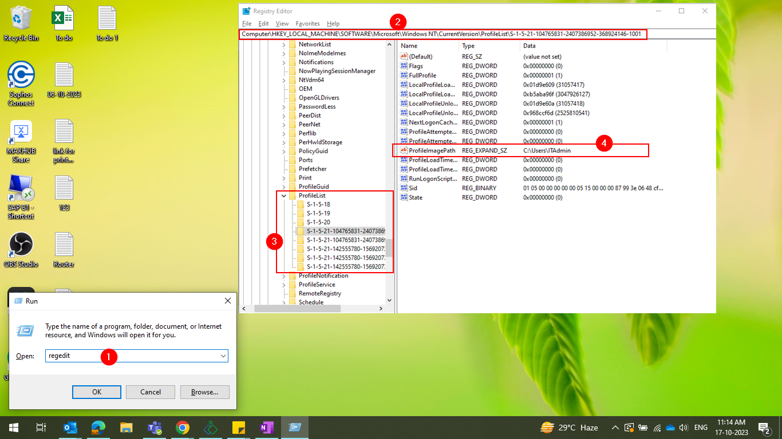Open File Explorer from the taskbar
The width and height of the screenshot is (782, 439).
tap(127, 428)
